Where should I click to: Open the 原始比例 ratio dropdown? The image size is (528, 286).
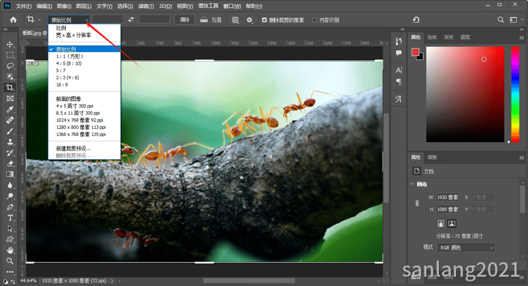tap(69, 20)
